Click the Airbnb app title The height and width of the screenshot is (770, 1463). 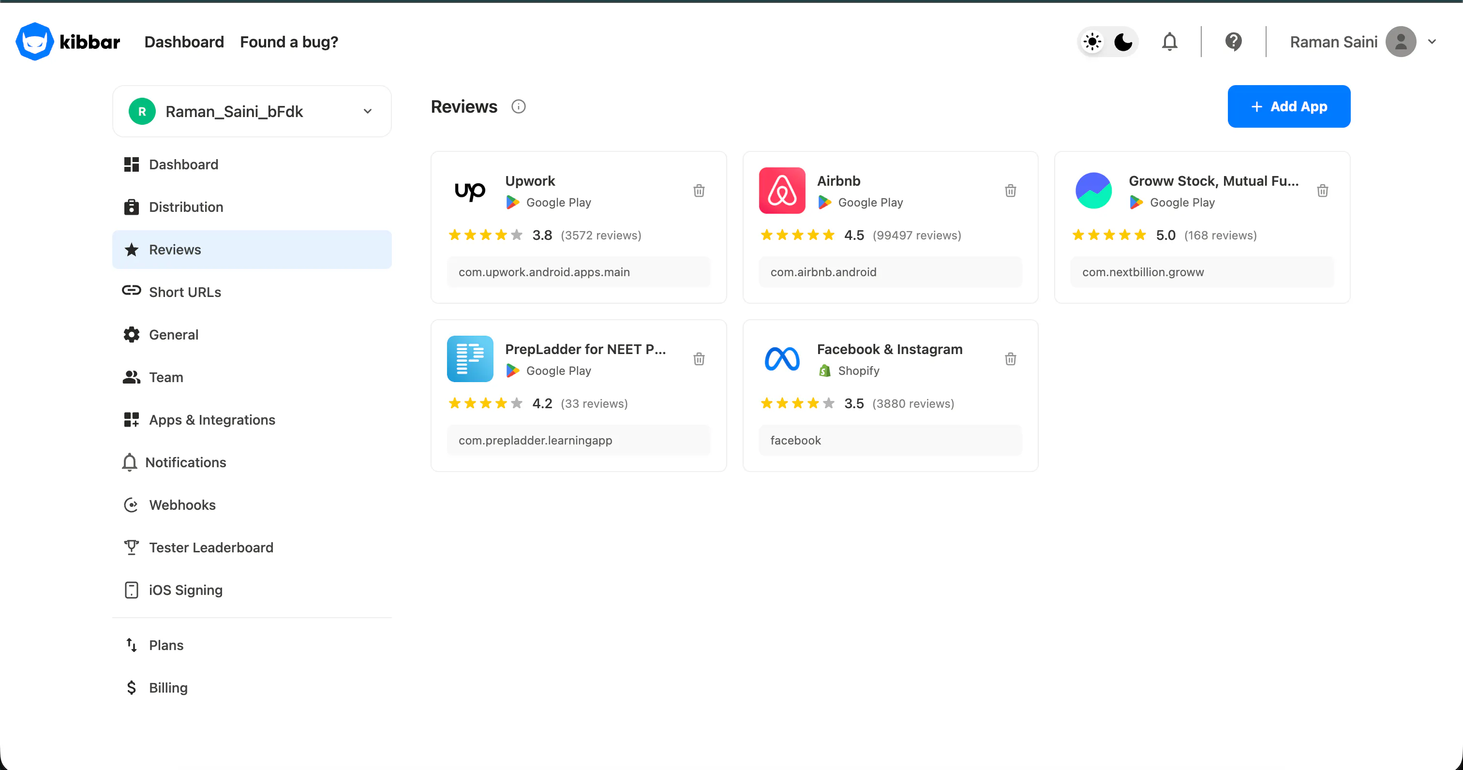[x=838, y=180]
